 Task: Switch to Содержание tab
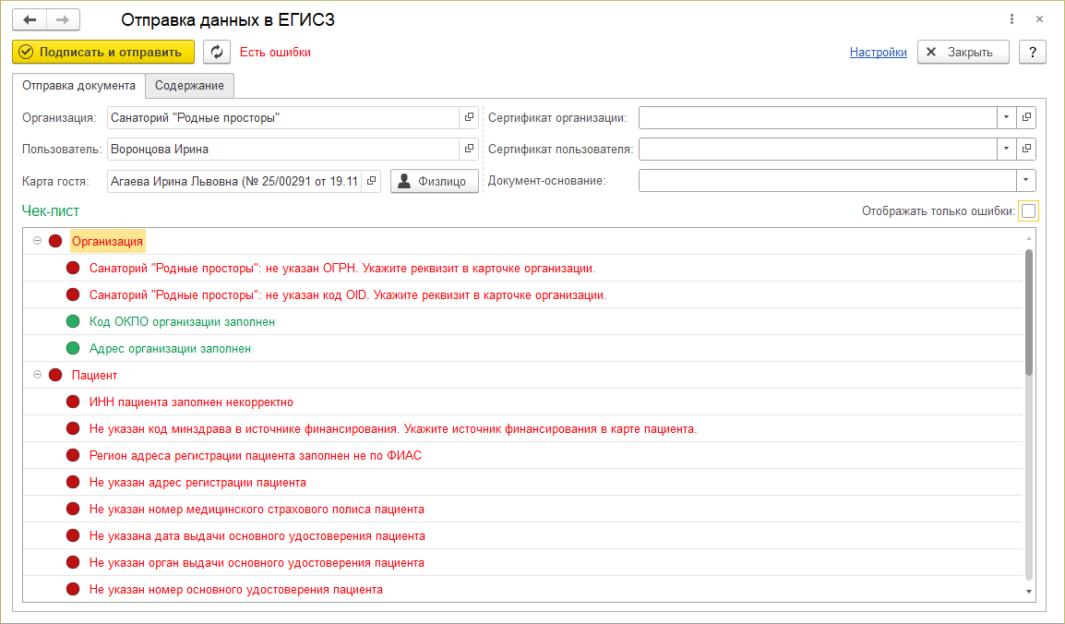click(x=189, y=86)
